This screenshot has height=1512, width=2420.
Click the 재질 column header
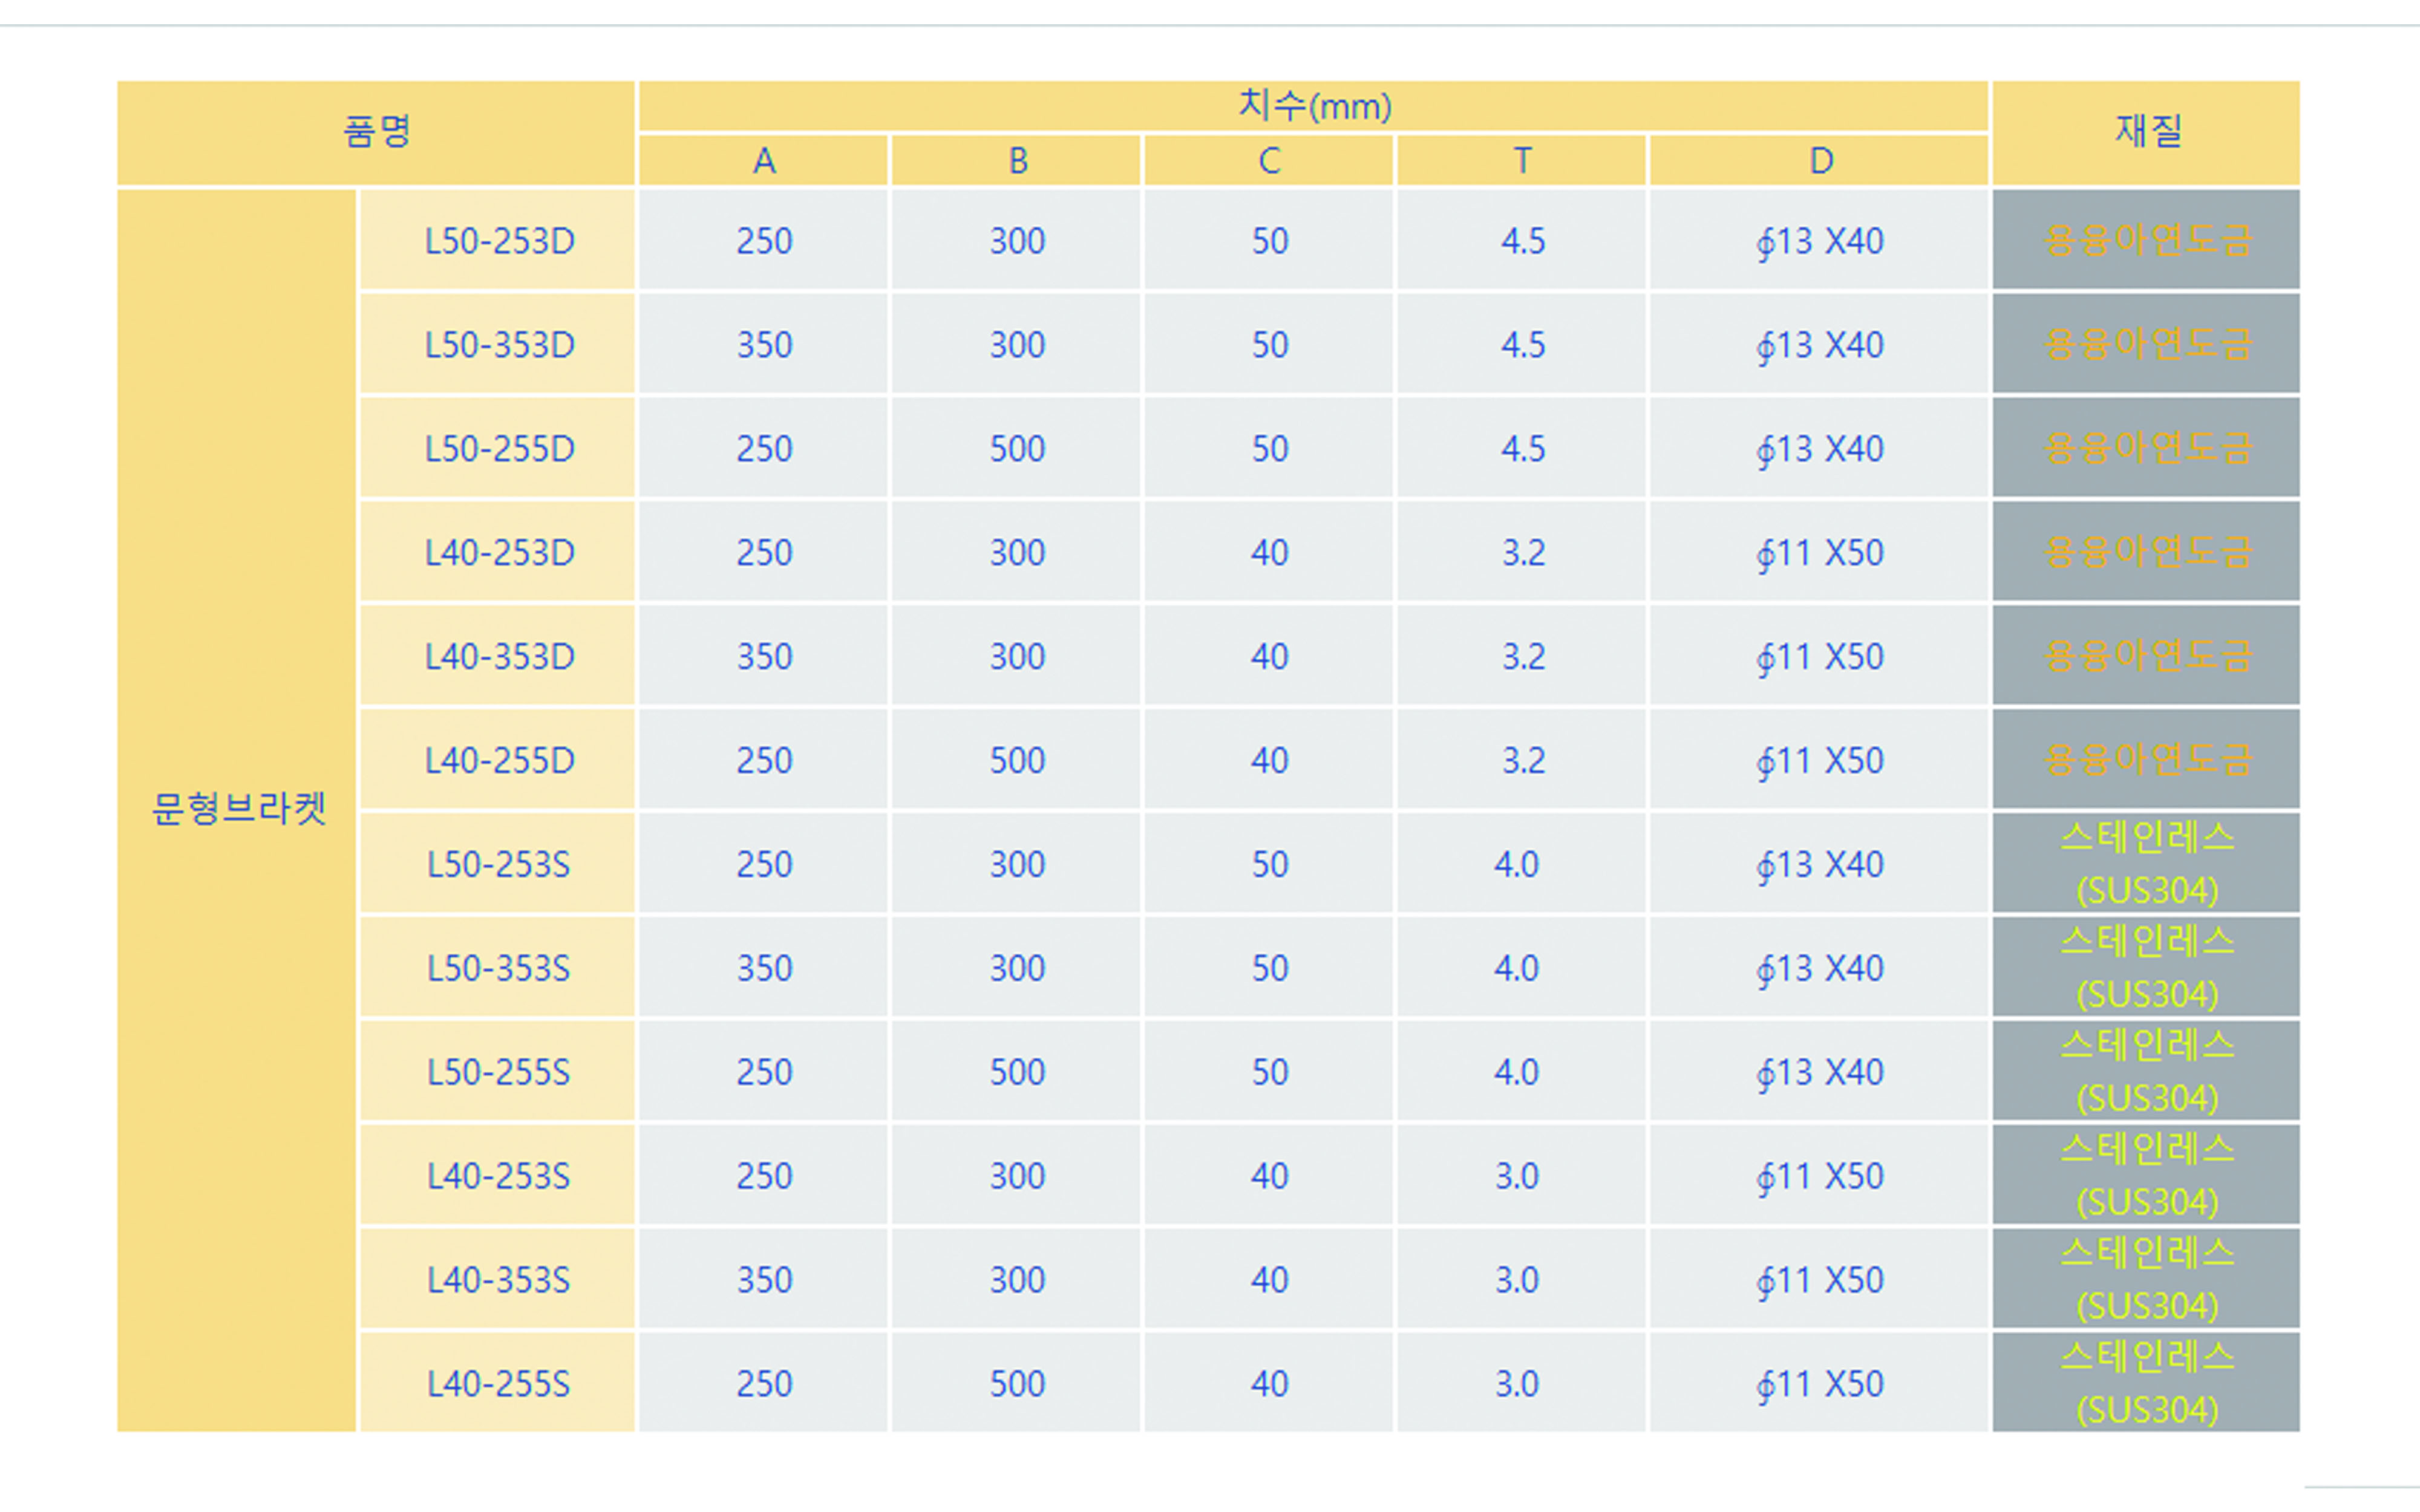2146,132
